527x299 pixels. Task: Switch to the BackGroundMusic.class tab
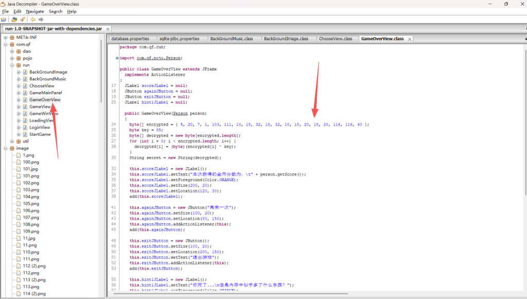(x=231, y=39)
